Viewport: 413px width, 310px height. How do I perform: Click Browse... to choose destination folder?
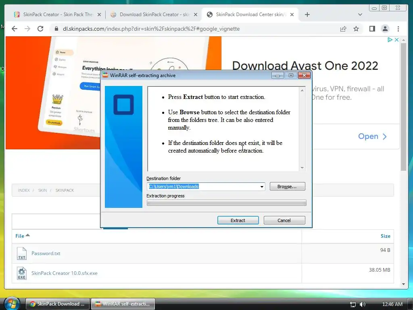[x=287, y=186]
